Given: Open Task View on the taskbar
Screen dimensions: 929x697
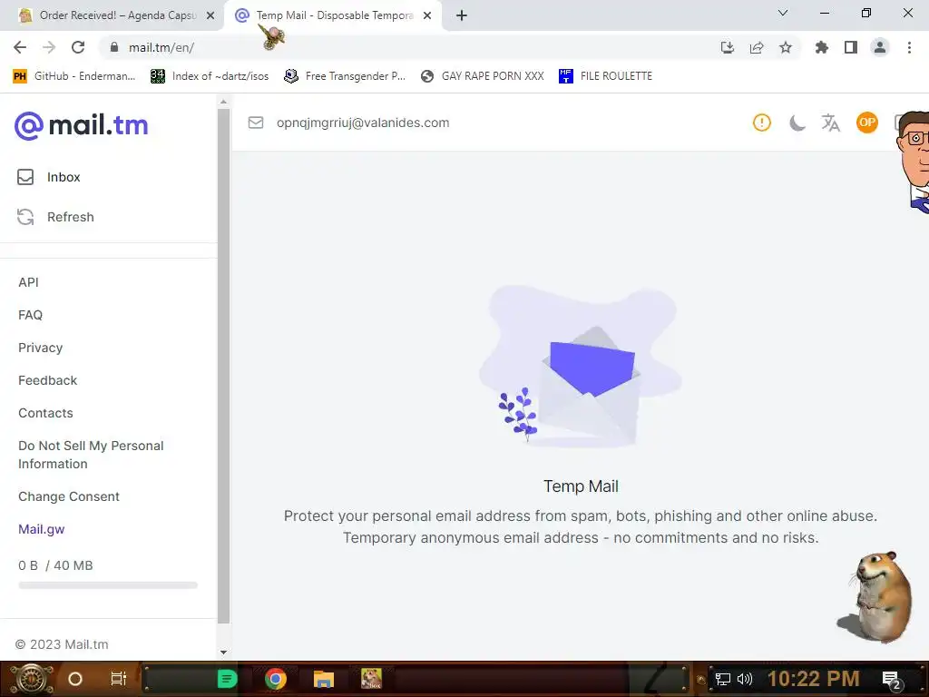Looking at the screenshot, I should [119, 679].
